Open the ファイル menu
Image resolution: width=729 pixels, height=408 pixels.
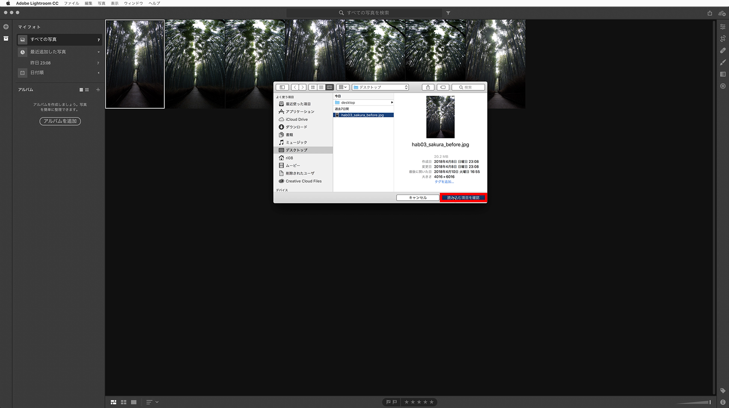pyautogui.click(x=72, y=3)
